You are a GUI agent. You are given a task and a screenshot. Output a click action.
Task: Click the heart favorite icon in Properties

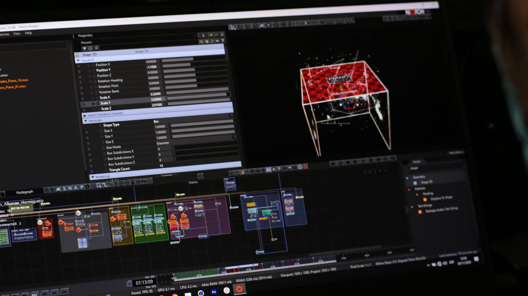(217, 41)
